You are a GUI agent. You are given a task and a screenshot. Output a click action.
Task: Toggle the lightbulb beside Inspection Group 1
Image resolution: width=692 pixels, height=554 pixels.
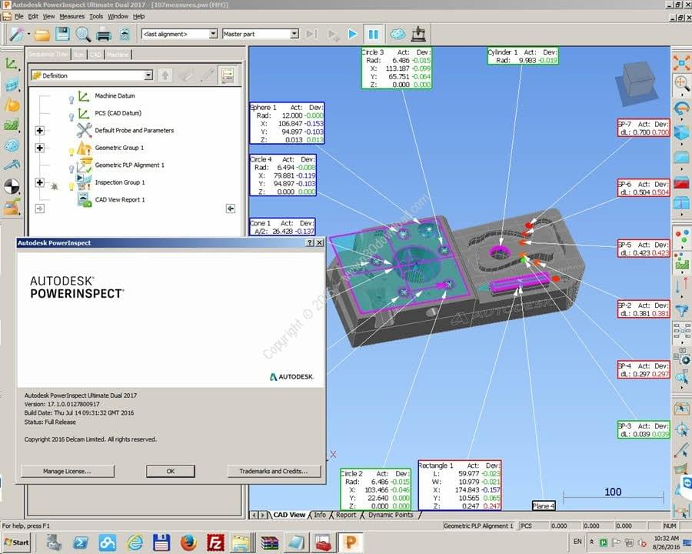pos(72,186)
